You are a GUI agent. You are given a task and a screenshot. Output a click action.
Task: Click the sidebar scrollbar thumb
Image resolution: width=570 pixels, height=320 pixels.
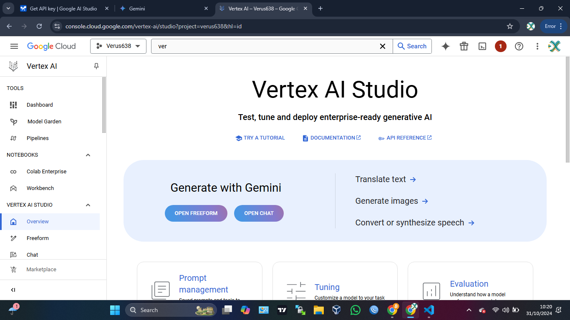[x=104, y=105]
